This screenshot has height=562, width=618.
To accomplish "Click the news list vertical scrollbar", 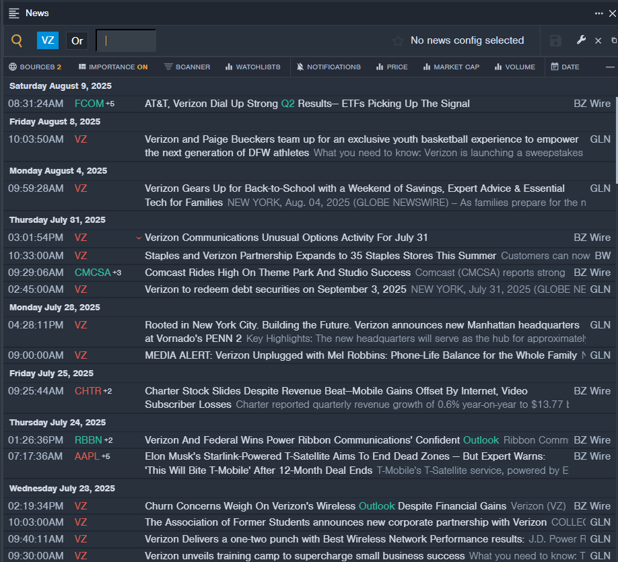I will (617, 141).
